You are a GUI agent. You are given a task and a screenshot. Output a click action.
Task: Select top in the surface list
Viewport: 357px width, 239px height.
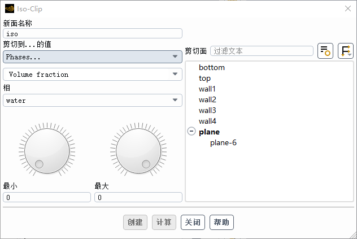click(x=204, y=79)
